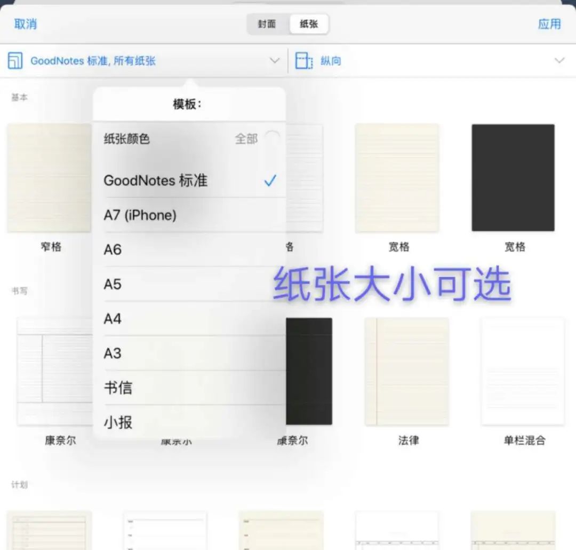
Task: Choose the 小报 tabloid paper size
Action: coord(189,422)
